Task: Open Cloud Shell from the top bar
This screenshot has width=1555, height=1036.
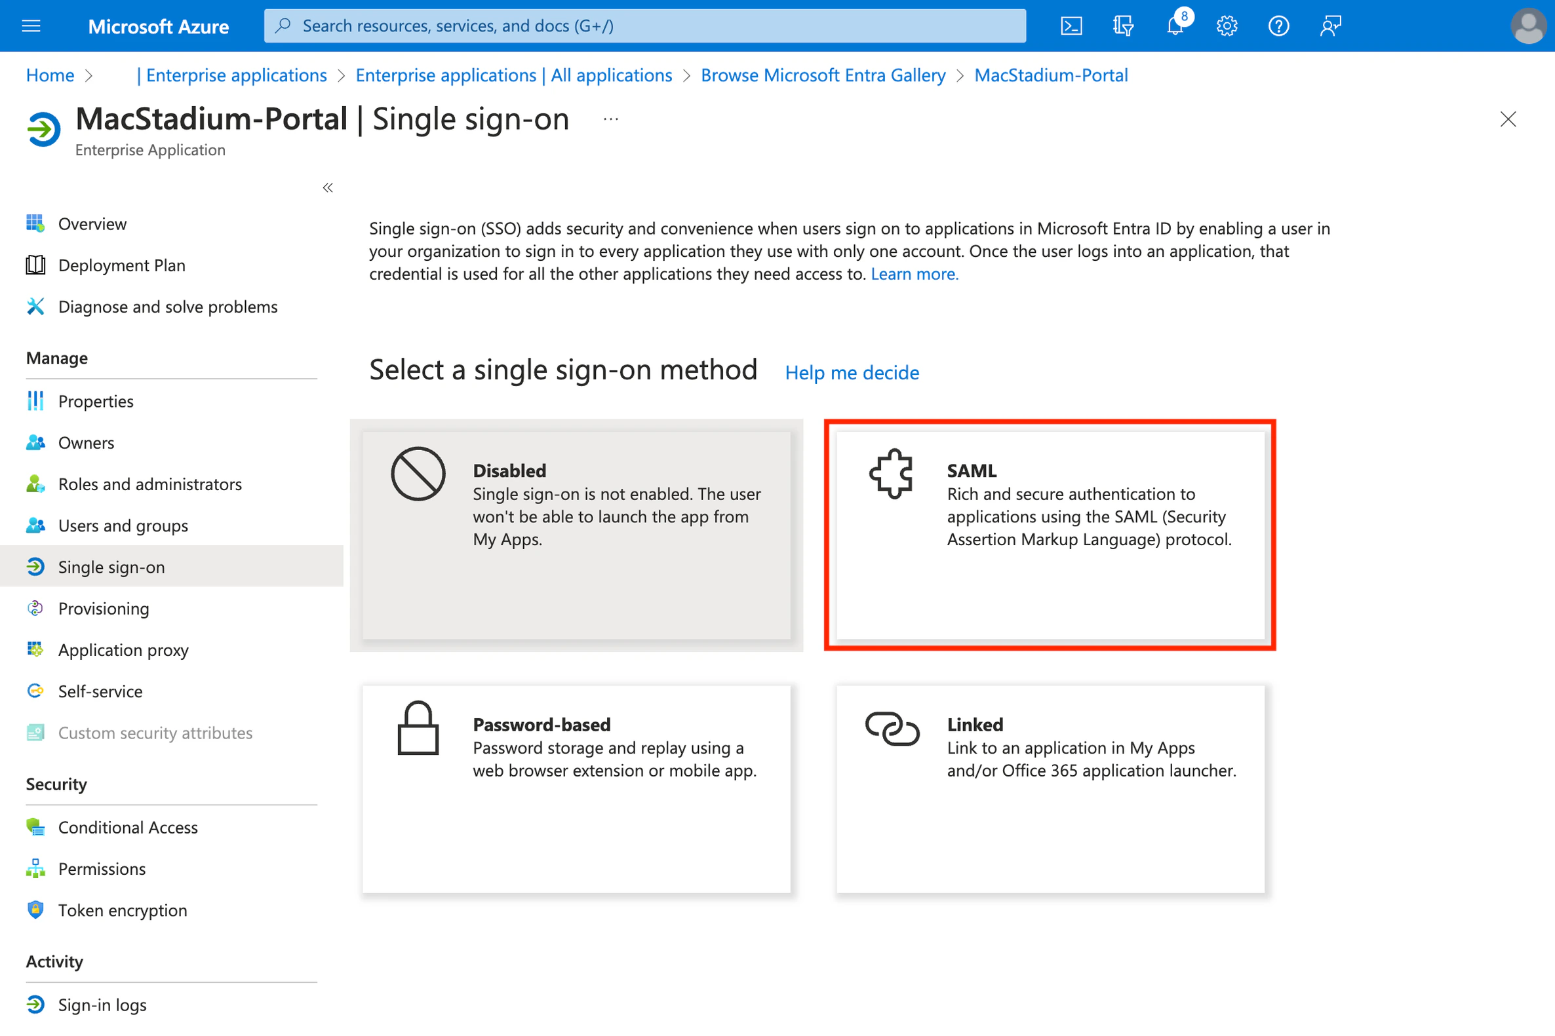Action: coord(1071,26)
